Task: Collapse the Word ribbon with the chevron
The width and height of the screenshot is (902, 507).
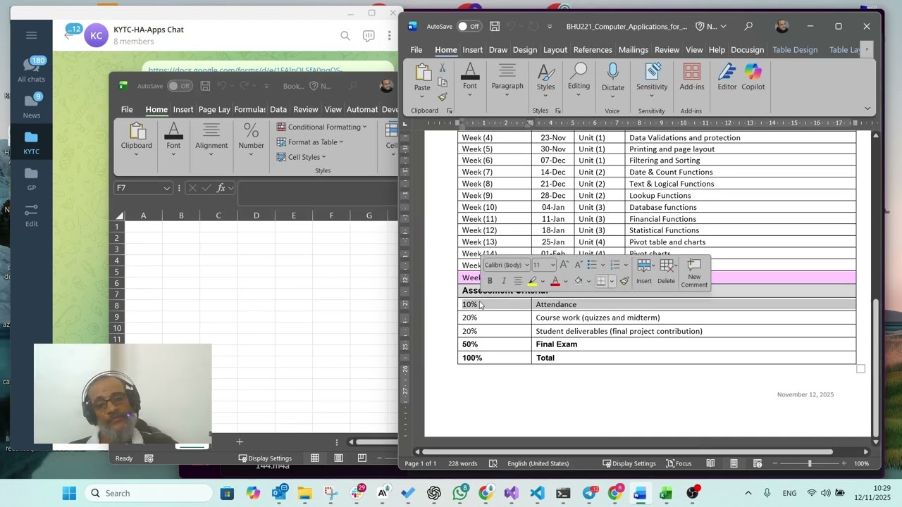Action: tap(867, 108)
